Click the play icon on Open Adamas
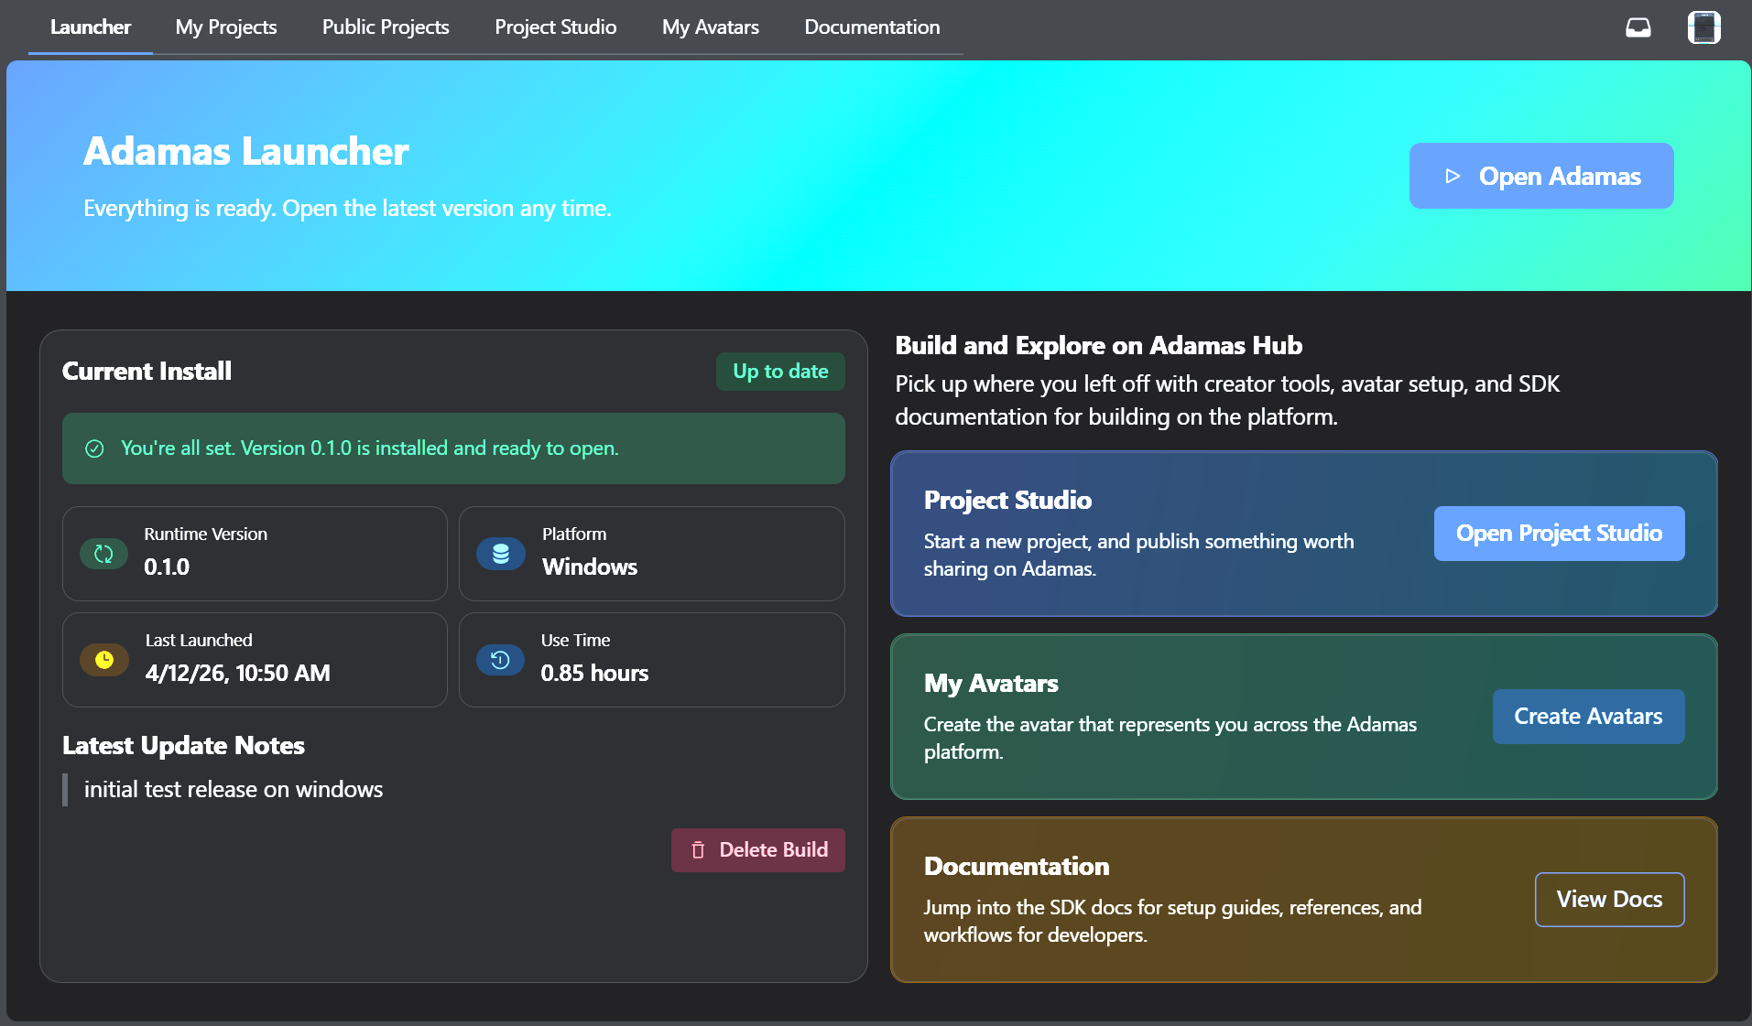The image size is (1752, 1026). pyautogui.click(x=1453, y=176)
